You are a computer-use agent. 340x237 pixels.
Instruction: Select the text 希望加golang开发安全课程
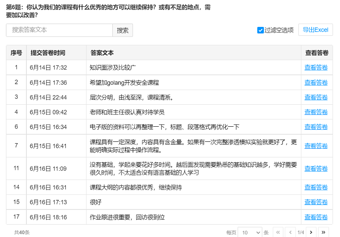[124, 82]
